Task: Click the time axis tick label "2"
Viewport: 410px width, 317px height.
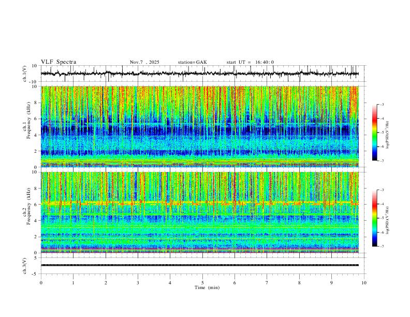Action: 106,283
